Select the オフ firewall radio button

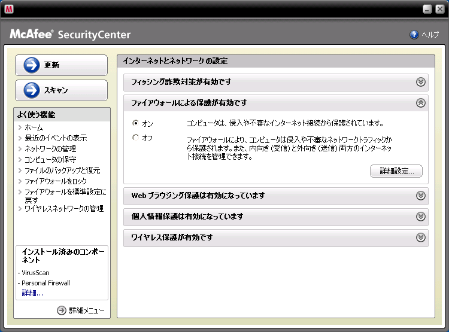tap(135, 138)
